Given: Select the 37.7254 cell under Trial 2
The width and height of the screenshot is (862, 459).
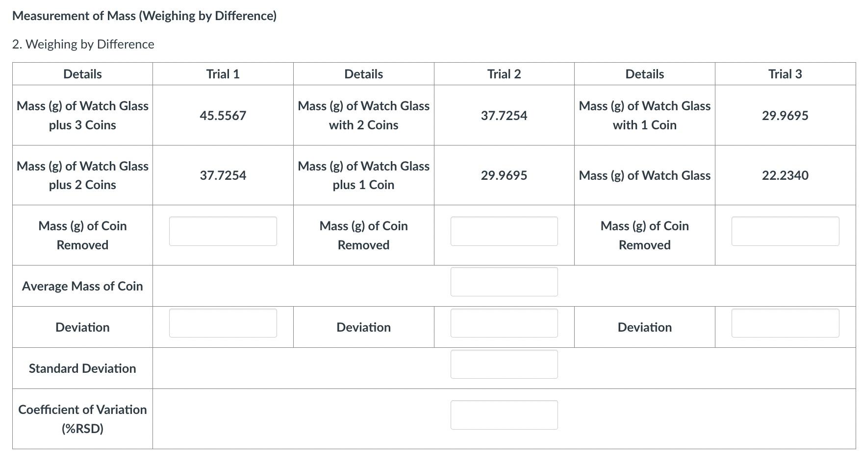Looking at the screenshot, I should (x=504, y=116).
